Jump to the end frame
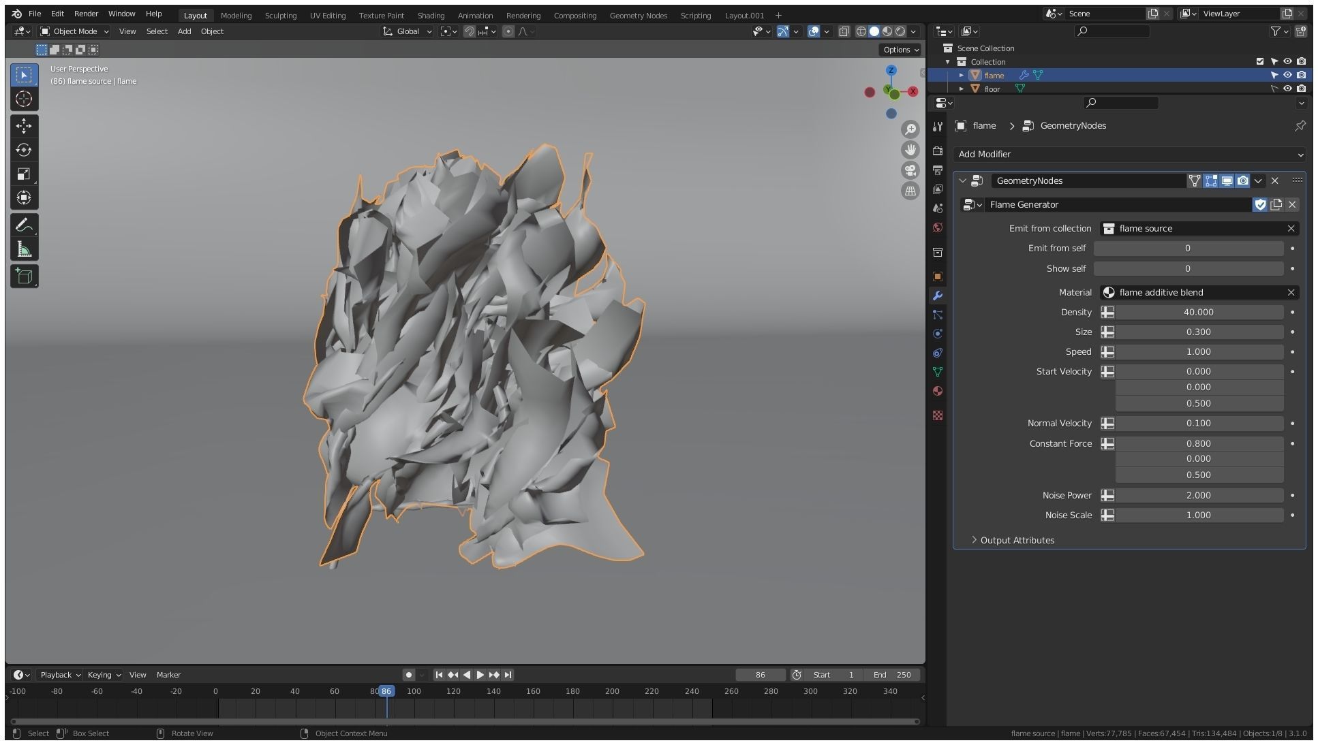 pyautogui.click(x=508, y=675)
